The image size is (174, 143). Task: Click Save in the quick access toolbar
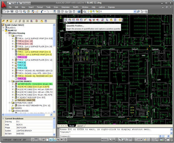point(17,3)
